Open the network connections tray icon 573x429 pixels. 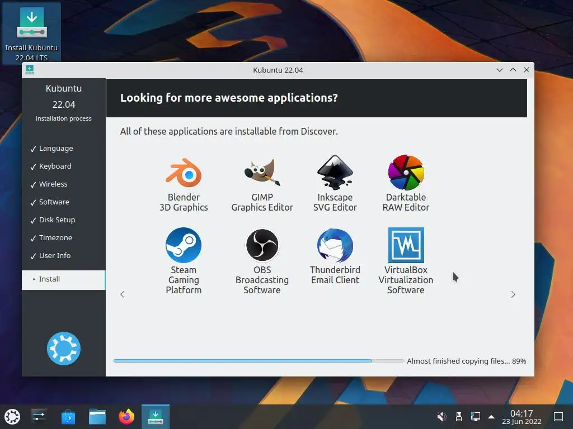click(476, 417)
